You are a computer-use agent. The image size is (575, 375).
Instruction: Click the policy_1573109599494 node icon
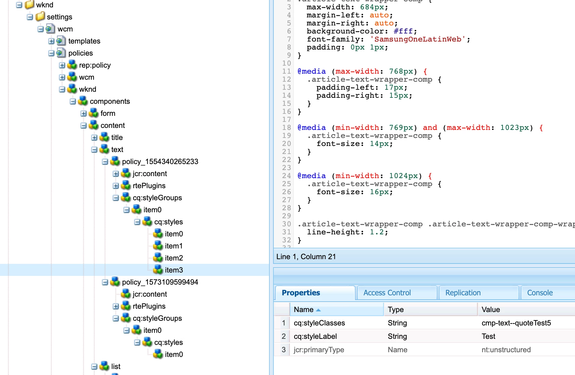(115, 282)
